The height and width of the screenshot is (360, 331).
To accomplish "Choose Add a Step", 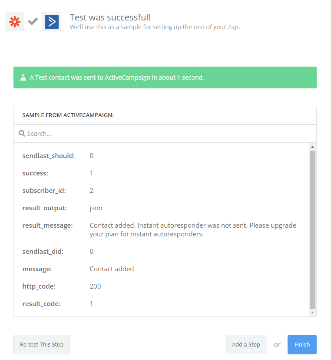I will click(x=246, y=344).
